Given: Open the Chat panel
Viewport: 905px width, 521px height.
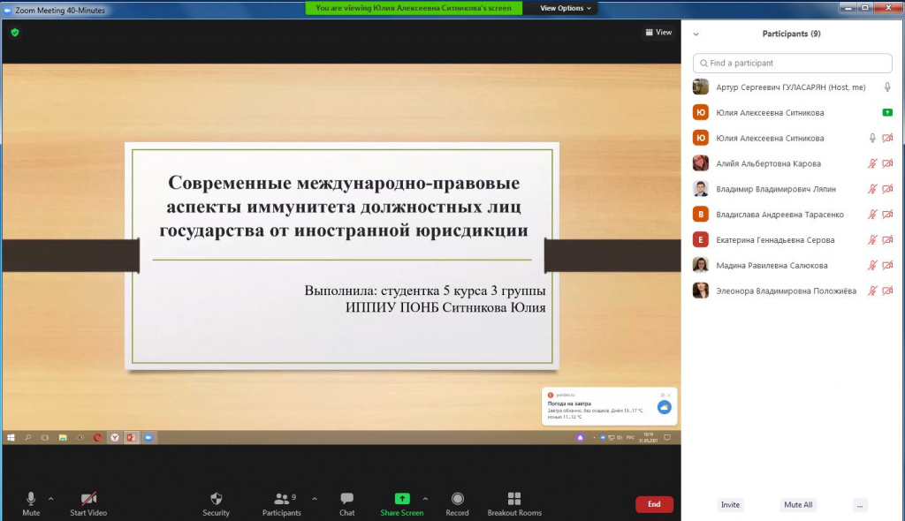Looking at the screenshot, I should tap(346, 503).
